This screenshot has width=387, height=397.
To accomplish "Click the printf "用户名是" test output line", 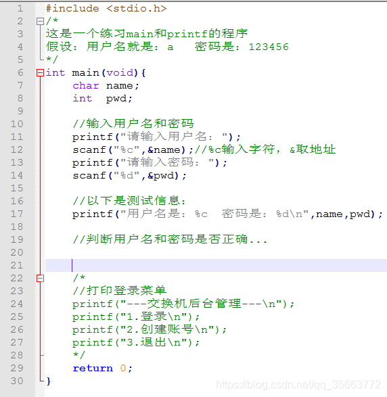I will tap(227, 214).
